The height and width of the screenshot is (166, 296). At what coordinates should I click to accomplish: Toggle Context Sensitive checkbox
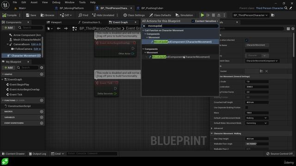[x=193, y=21]
